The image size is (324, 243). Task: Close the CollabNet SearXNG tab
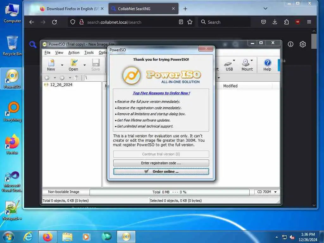(x=173, y=9)
